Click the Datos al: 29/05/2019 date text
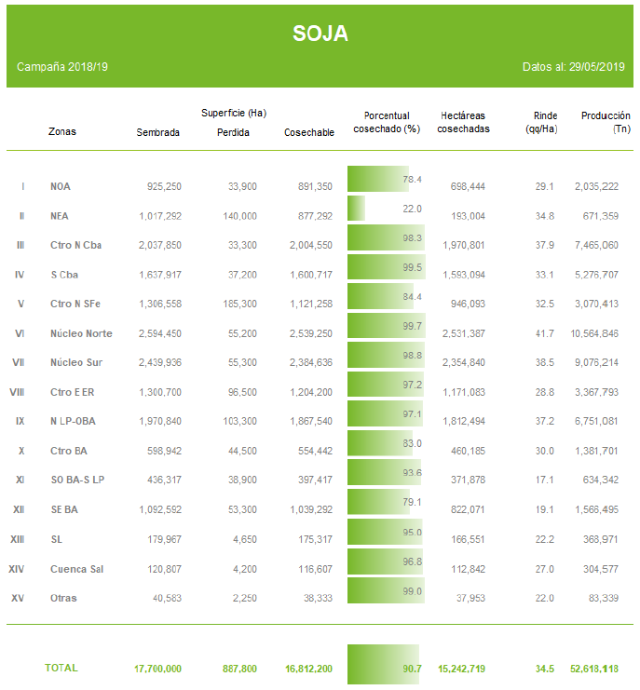 tap(573, 67)
